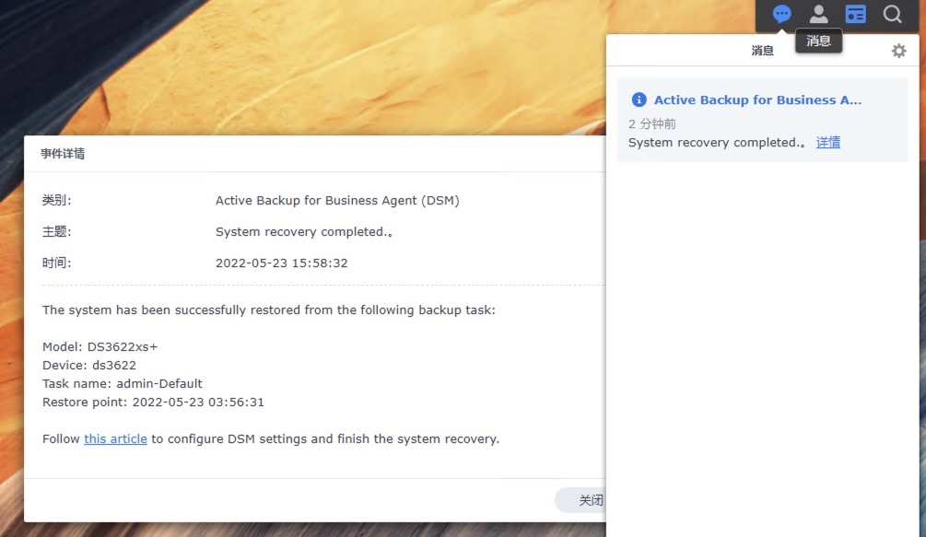Image resolution: width=926 pixels, height=537 pixels.
Task: Click the 类别 label
Action: click(56, 201)
